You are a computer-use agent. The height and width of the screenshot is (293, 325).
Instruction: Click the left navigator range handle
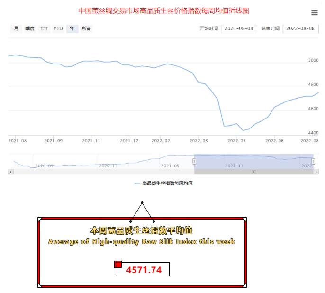click(194, 161)
